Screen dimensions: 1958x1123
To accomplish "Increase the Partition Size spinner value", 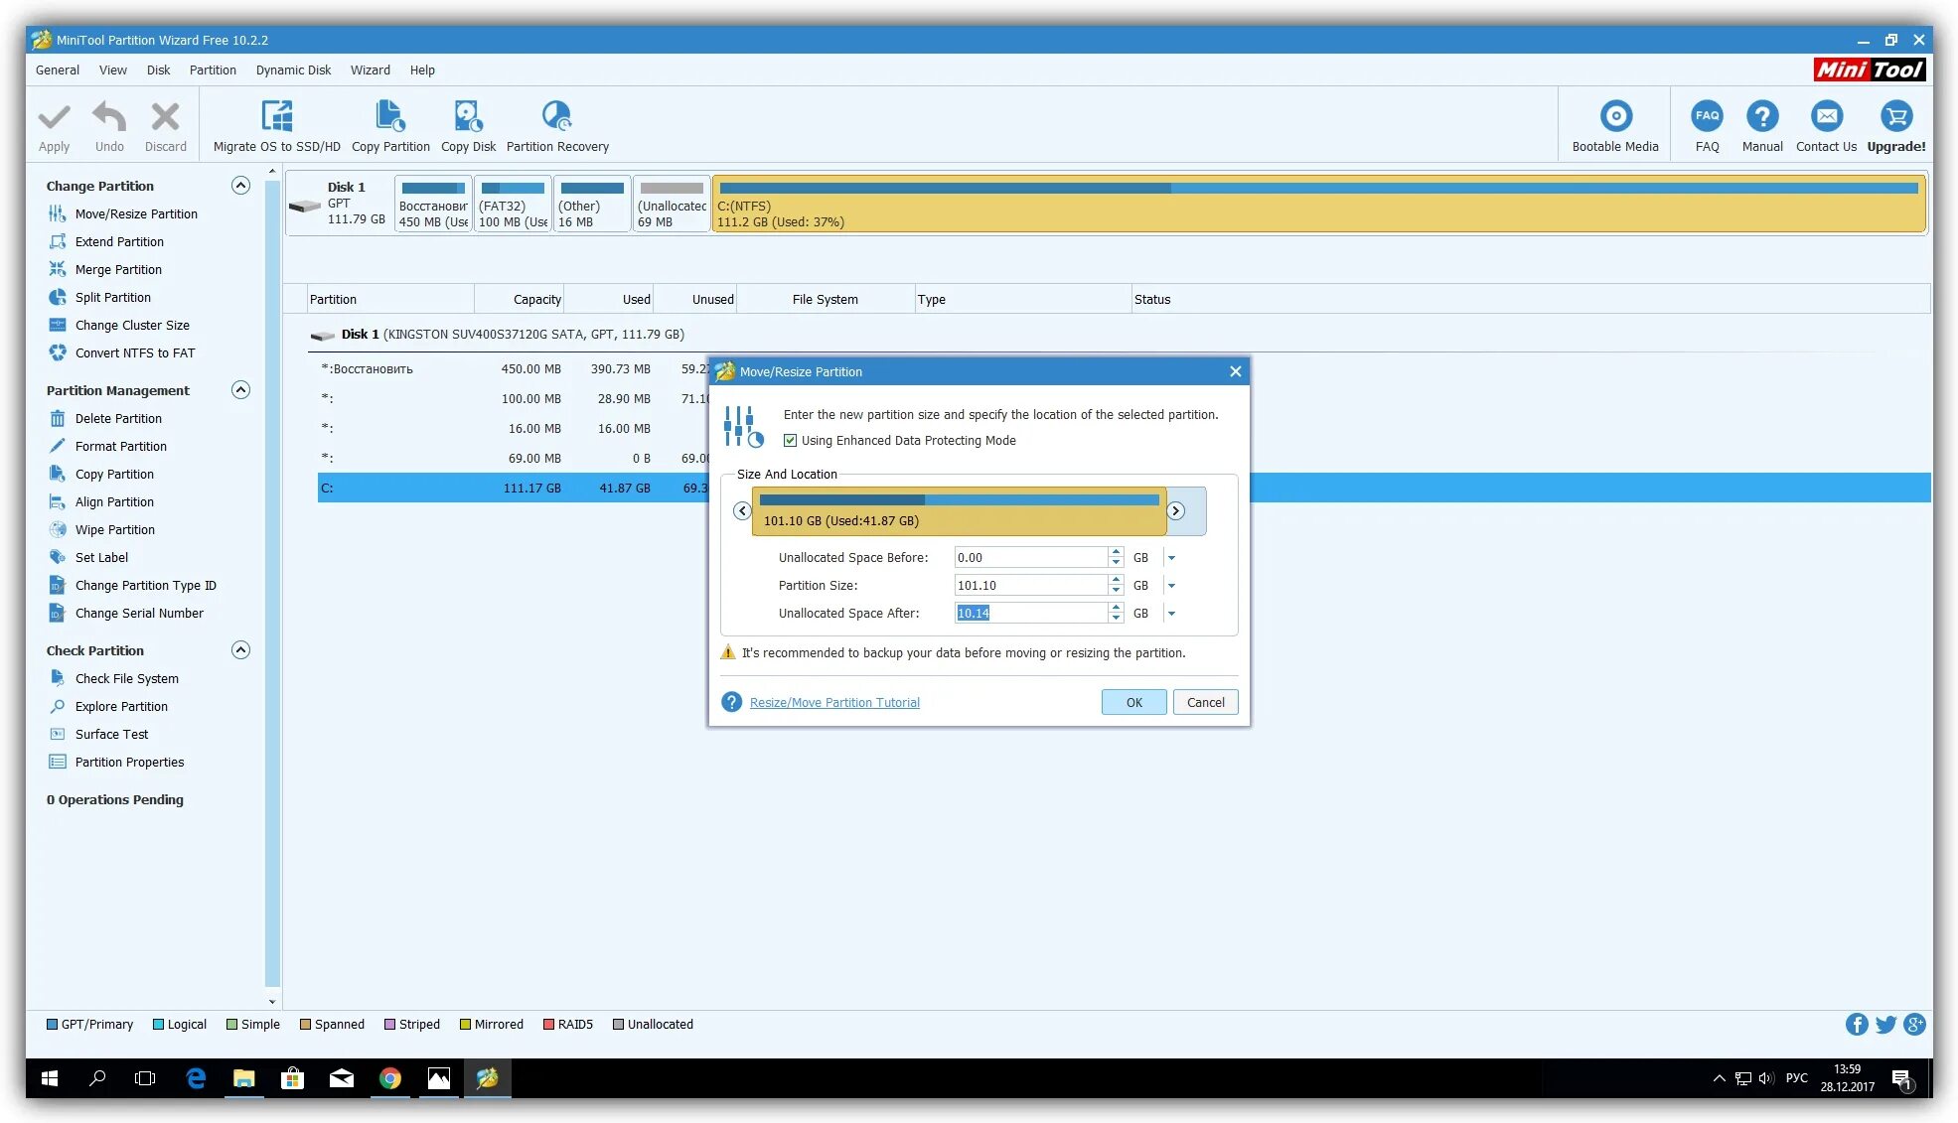I will 1116,580.
